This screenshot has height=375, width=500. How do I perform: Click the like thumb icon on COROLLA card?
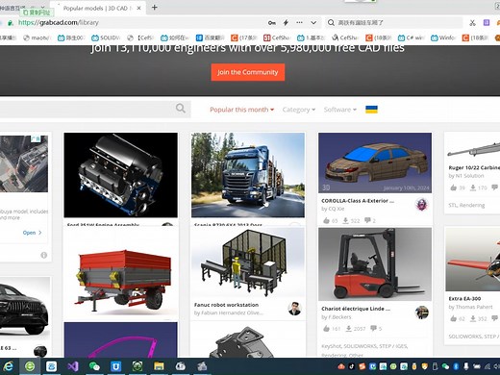[326, 220]
